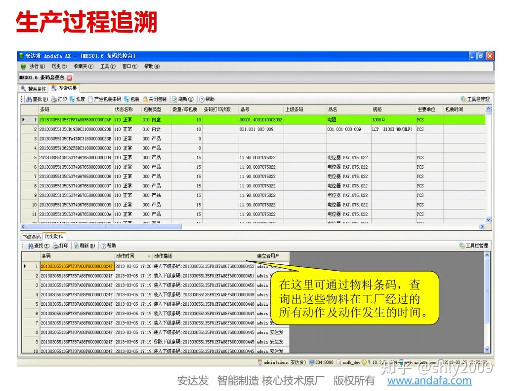The height and width of the screenshot is (391, 506).
Task: Open the 帮助 menu in menu bar
Action: [152, 67]
